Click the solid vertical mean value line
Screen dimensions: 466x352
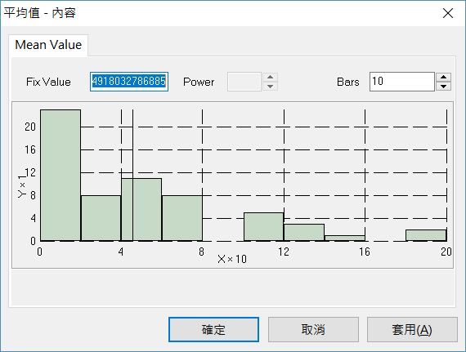pos(132,175)
